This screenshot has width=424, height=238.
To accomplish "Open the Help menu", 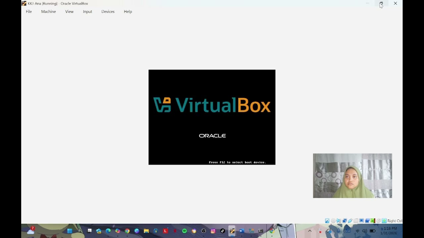I will tap(128, 12).
